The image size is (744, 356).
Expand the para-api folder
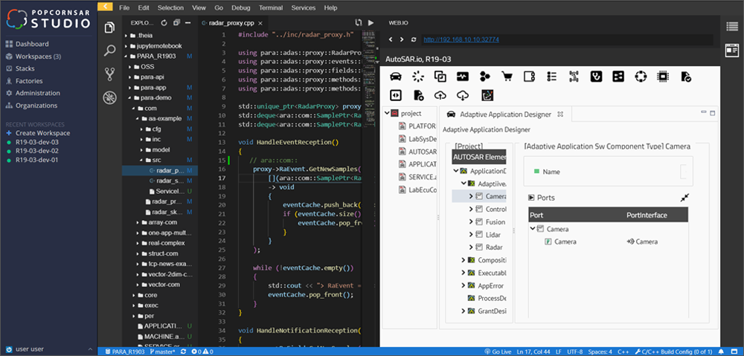(130, 77)
